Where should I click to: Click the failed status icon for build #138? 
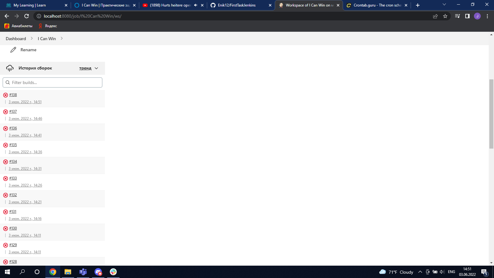pyautogui.click(x=6, y=95)
